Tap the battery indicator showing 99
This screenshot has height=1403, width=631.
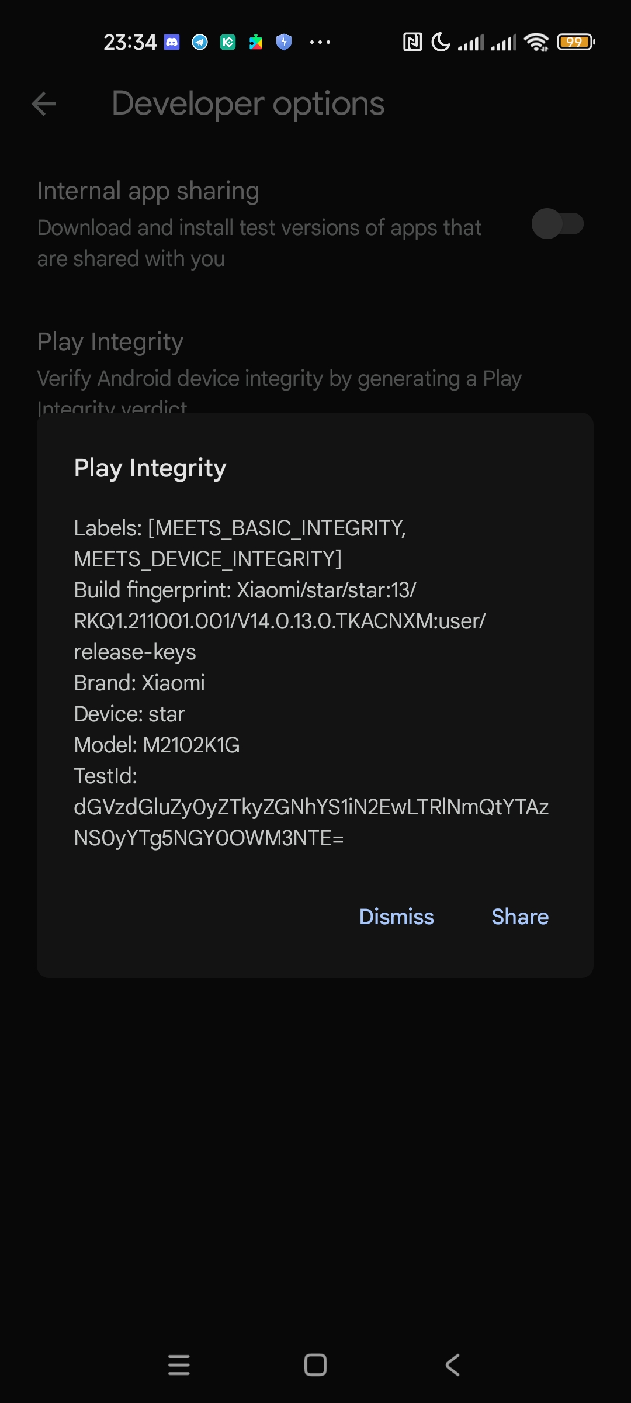tap(576, 42)
